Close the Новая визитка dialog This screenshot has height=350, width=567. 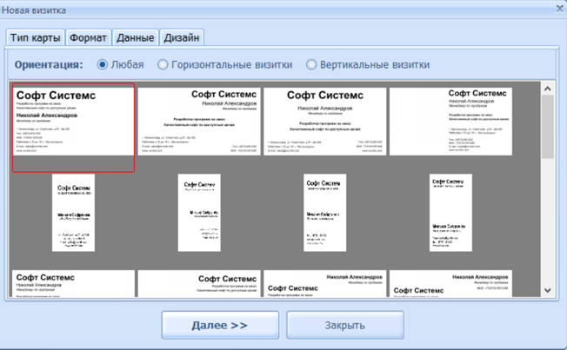(559, 9)
